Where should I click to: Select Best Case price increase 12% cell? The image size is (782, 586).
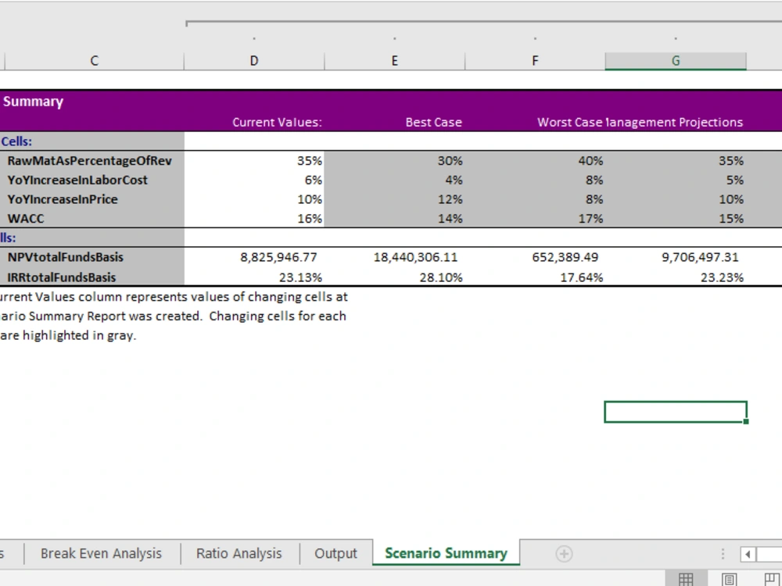point(394,199)
